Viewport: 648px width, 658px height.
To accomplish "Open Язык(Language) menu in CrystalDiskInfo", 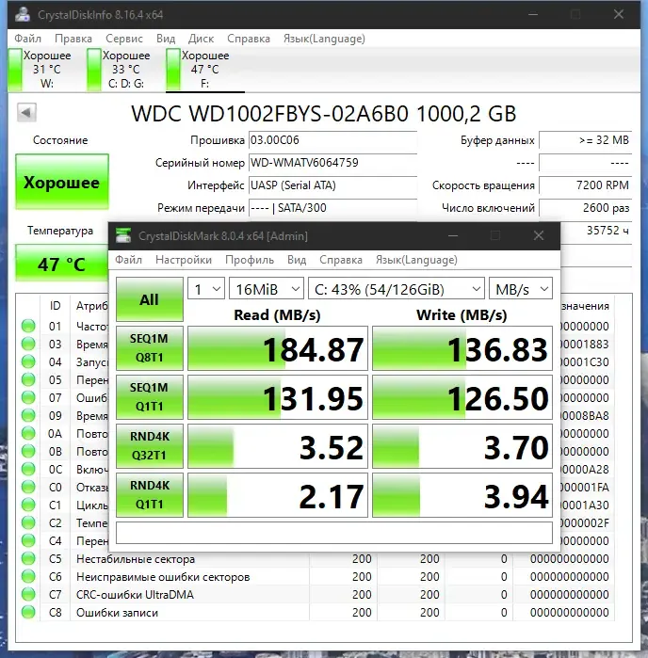I will pyautogui.click(x=324, y=39).
